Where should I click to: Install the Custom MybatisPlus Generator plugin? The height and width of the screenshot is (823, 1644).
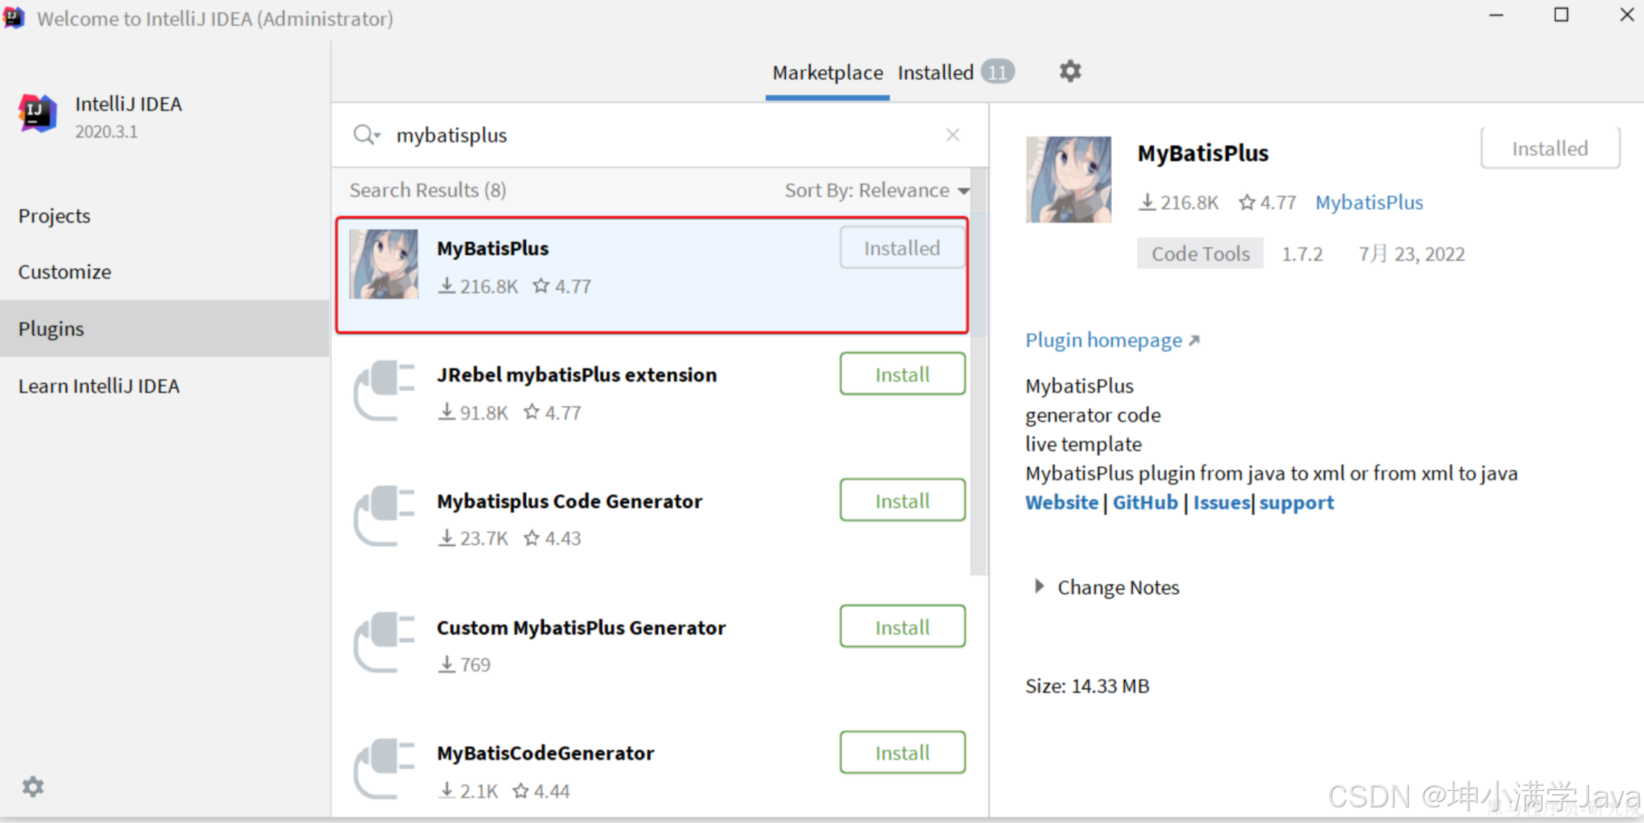pos(901,627)
